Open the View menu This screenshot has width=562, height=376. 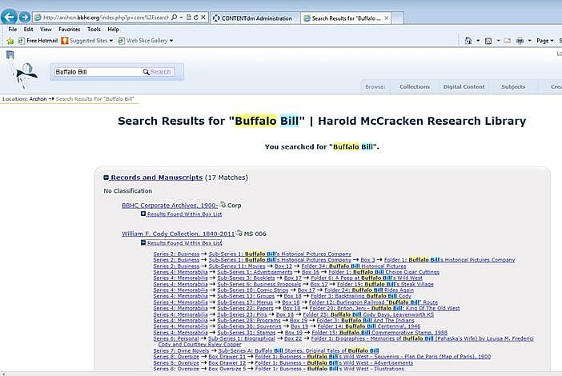pos(46,30)
